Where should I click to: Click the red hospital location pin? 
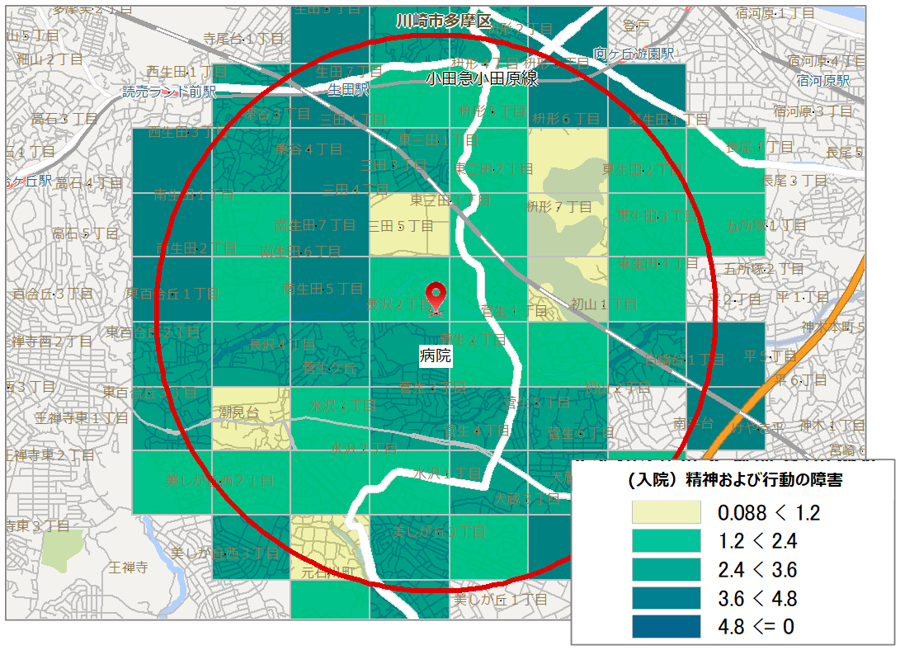pyautogui.click(x=436, y=299)
